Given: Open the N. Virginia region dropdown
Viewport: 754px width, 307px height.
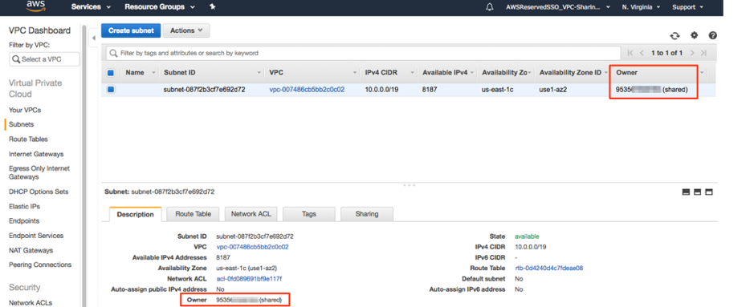Looking at the screenshot, I should [641, 7].
